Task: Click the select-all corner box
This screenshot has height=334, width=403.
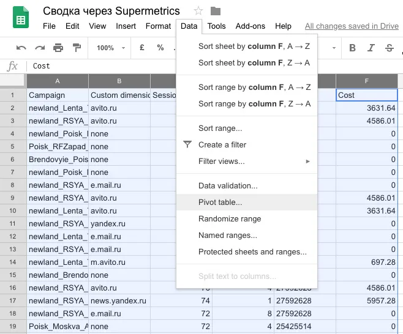Action: pyautogui.click(x=13, y=81)
